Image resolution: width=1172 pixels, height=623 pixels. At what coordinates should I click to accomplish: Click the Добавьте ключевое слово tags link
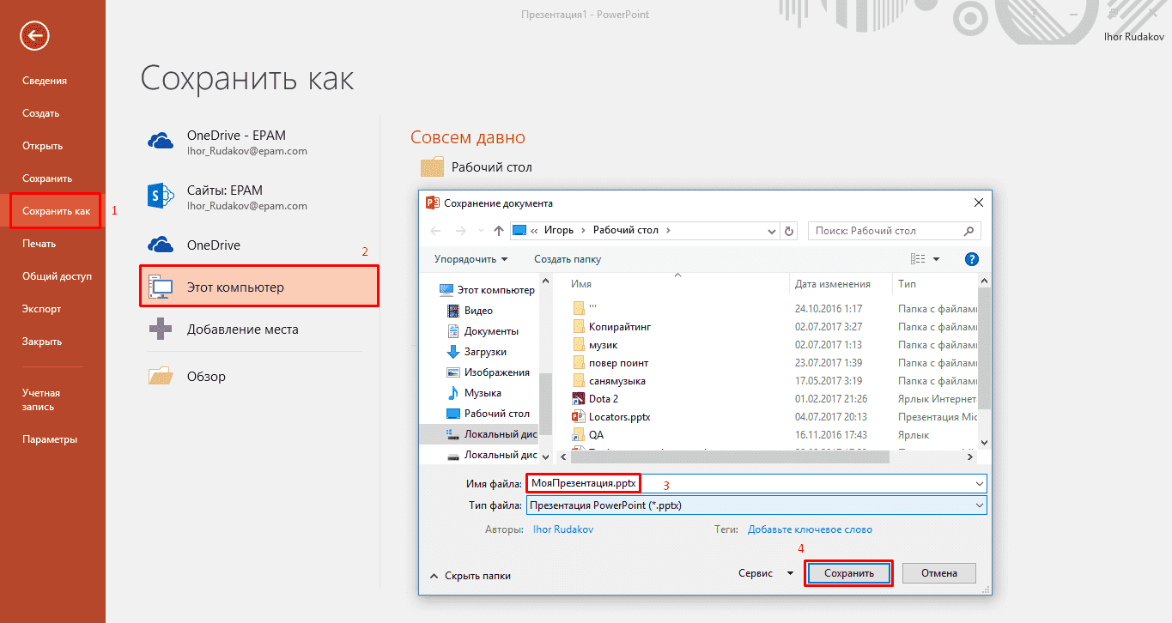pos(810,529)
